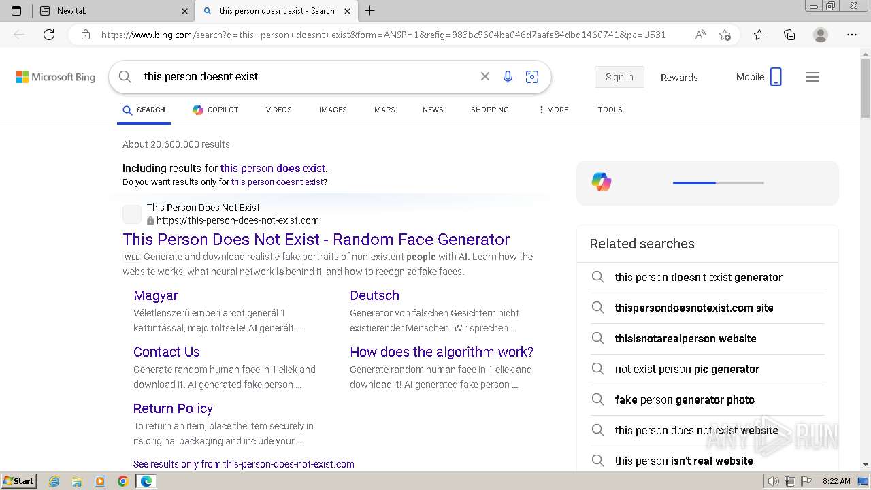See results only from this-person-does-not-exist.com
871x490 pixels.
pos(244,464)
